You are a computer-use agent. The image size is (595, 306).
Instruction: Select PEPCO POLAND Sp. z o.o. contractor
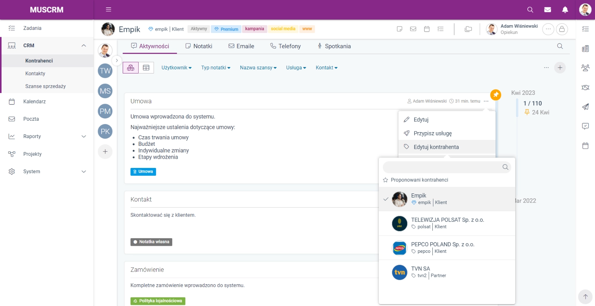447,248
